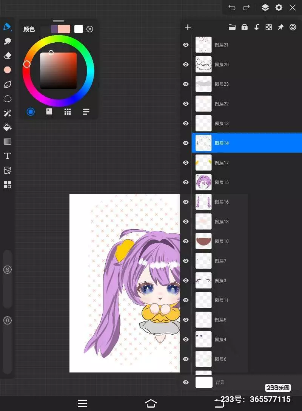Toggle alpha lock checkerboard icon
Image resolution: width=302 pixels, height=411 pixels.
click(x=268, y=27)
